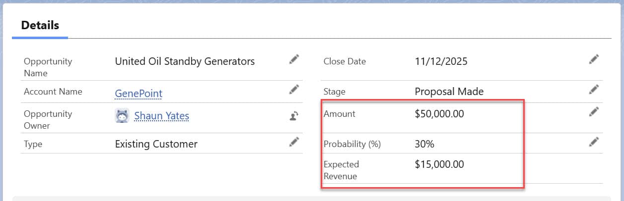Click the $15,000.00 expected revenue value
Viewport: 624px width, 201px height.
tap(439, 164)
